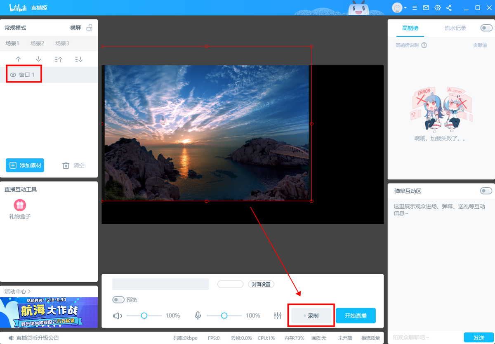Expand the avatar account dropdown arrow
495x344 pixels.
pos(405,8)
